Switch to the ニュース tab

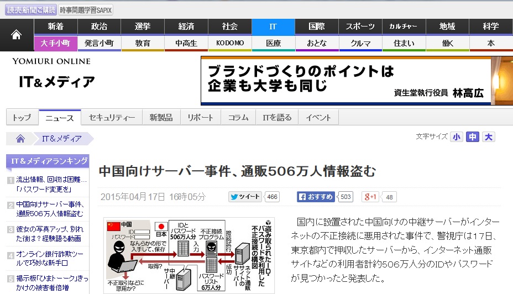(60, 118)
